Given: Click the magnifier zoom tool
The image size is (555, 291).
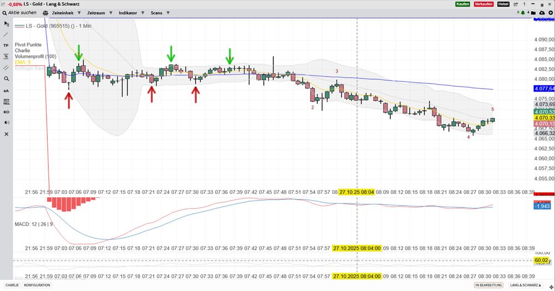Looking at the screenshot, I should 6,79.
